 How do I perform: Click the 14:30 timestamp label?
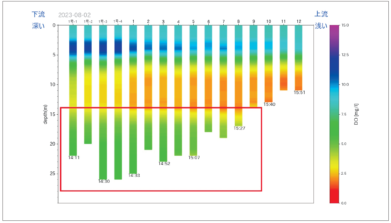click(104, 181)
